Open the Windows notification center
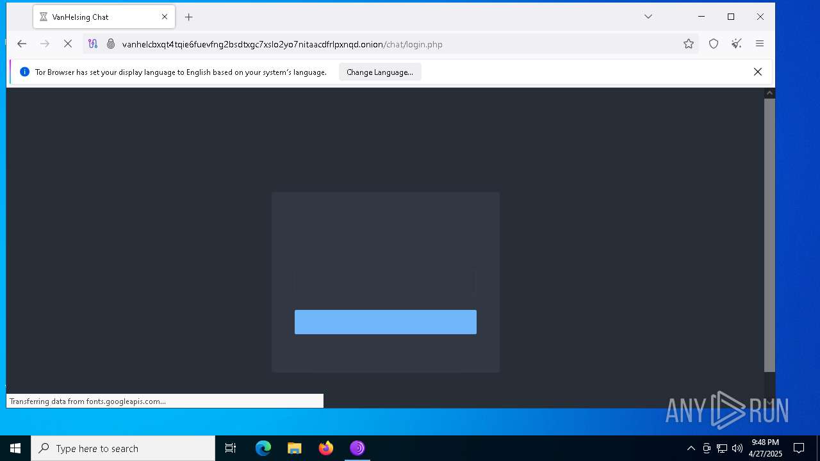Image resolution: width=820 pixels, height=461 pixels. [799, 448]
